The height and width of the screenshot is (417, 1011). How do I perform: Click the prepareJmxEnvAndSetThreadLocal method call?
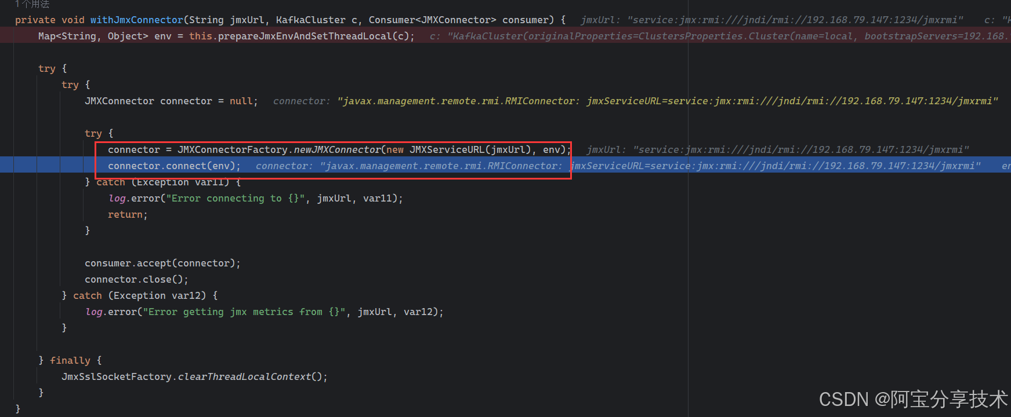(305, 36)
